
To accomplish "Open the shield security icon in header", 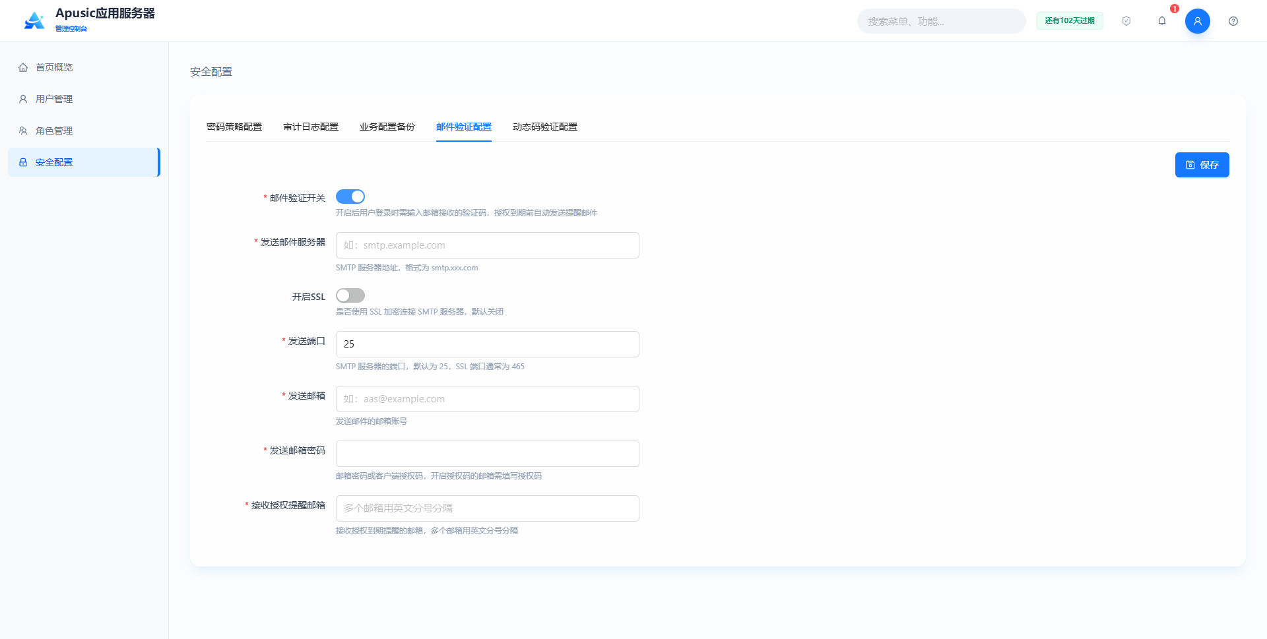I will (x=1126, y=21).
